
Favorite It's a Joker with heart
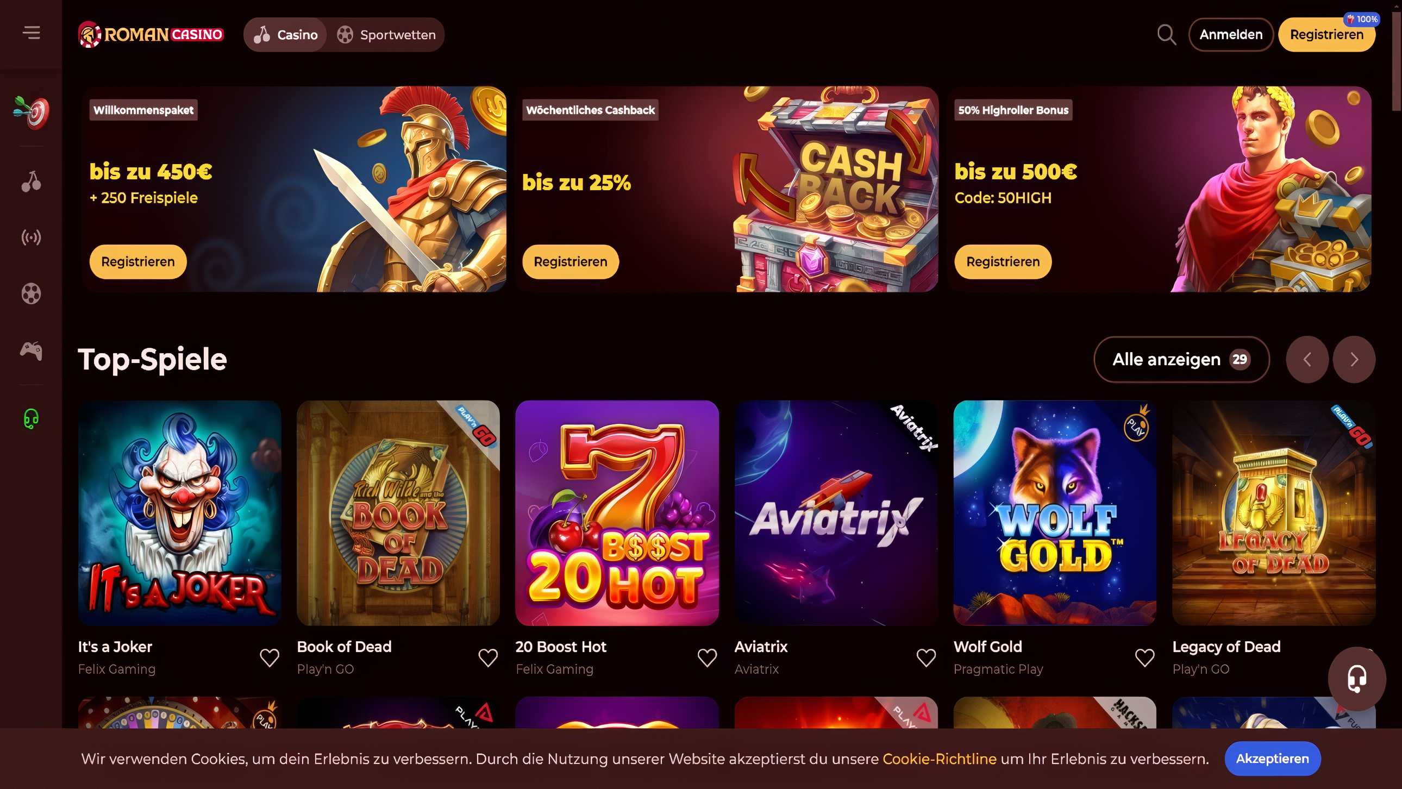pos(270,658)
